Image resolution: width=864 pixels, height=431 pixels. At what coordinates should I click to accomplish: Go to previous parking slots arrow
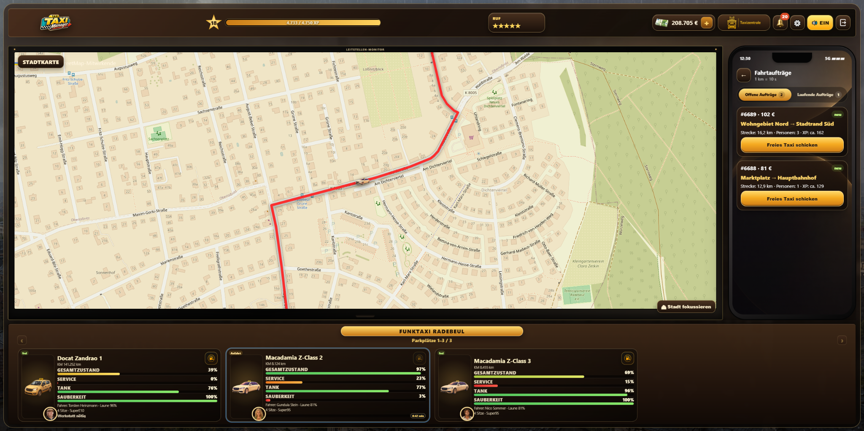tap(22, 340)
